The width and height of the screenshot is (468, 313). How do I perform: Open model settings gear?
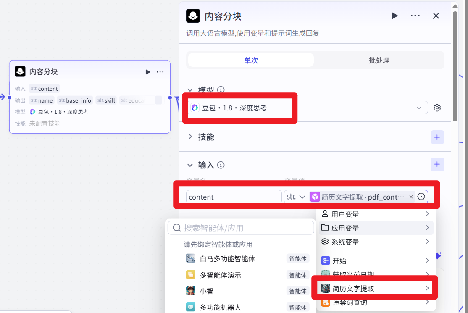coord(437,108)
